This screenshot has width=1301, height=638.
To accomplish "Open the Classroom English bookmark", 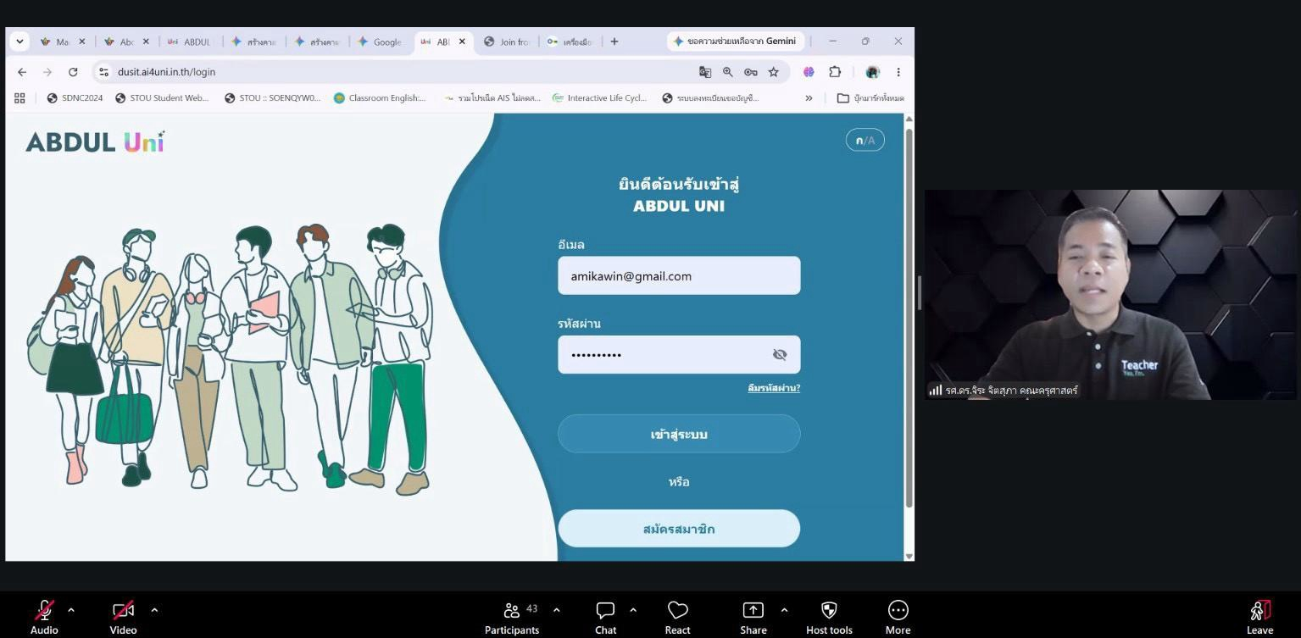I will tap(380, 98).
